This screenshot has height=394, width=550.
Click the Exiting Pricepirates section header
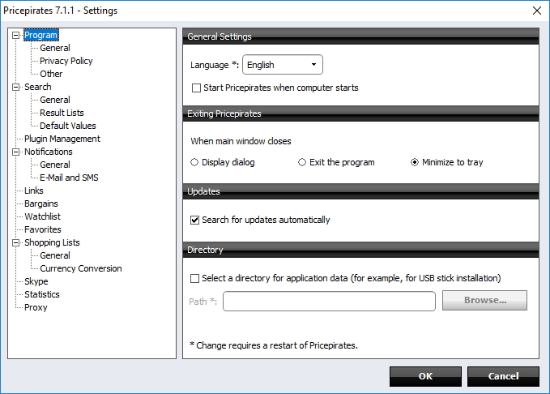pos(360,113)
